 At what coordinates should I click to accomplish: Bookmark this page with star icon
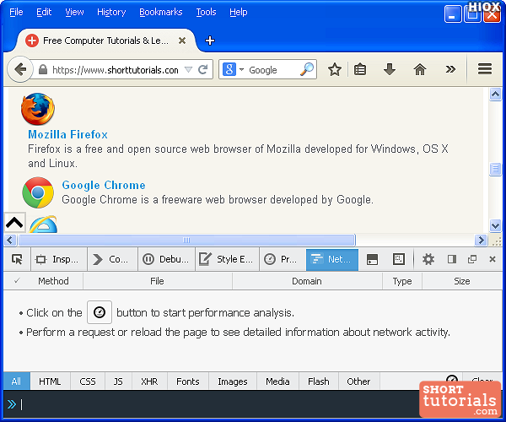335,69
